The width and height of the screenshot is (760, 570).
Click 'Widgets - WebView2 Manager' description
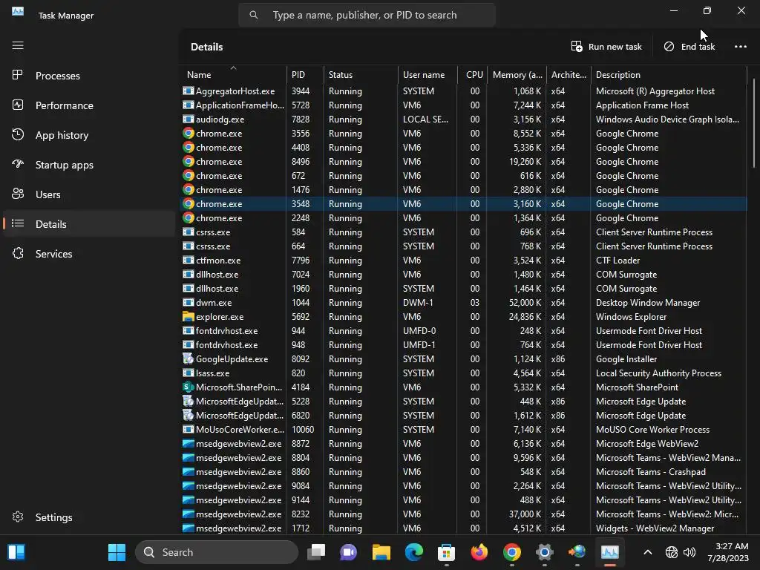(x=655, y=528)
